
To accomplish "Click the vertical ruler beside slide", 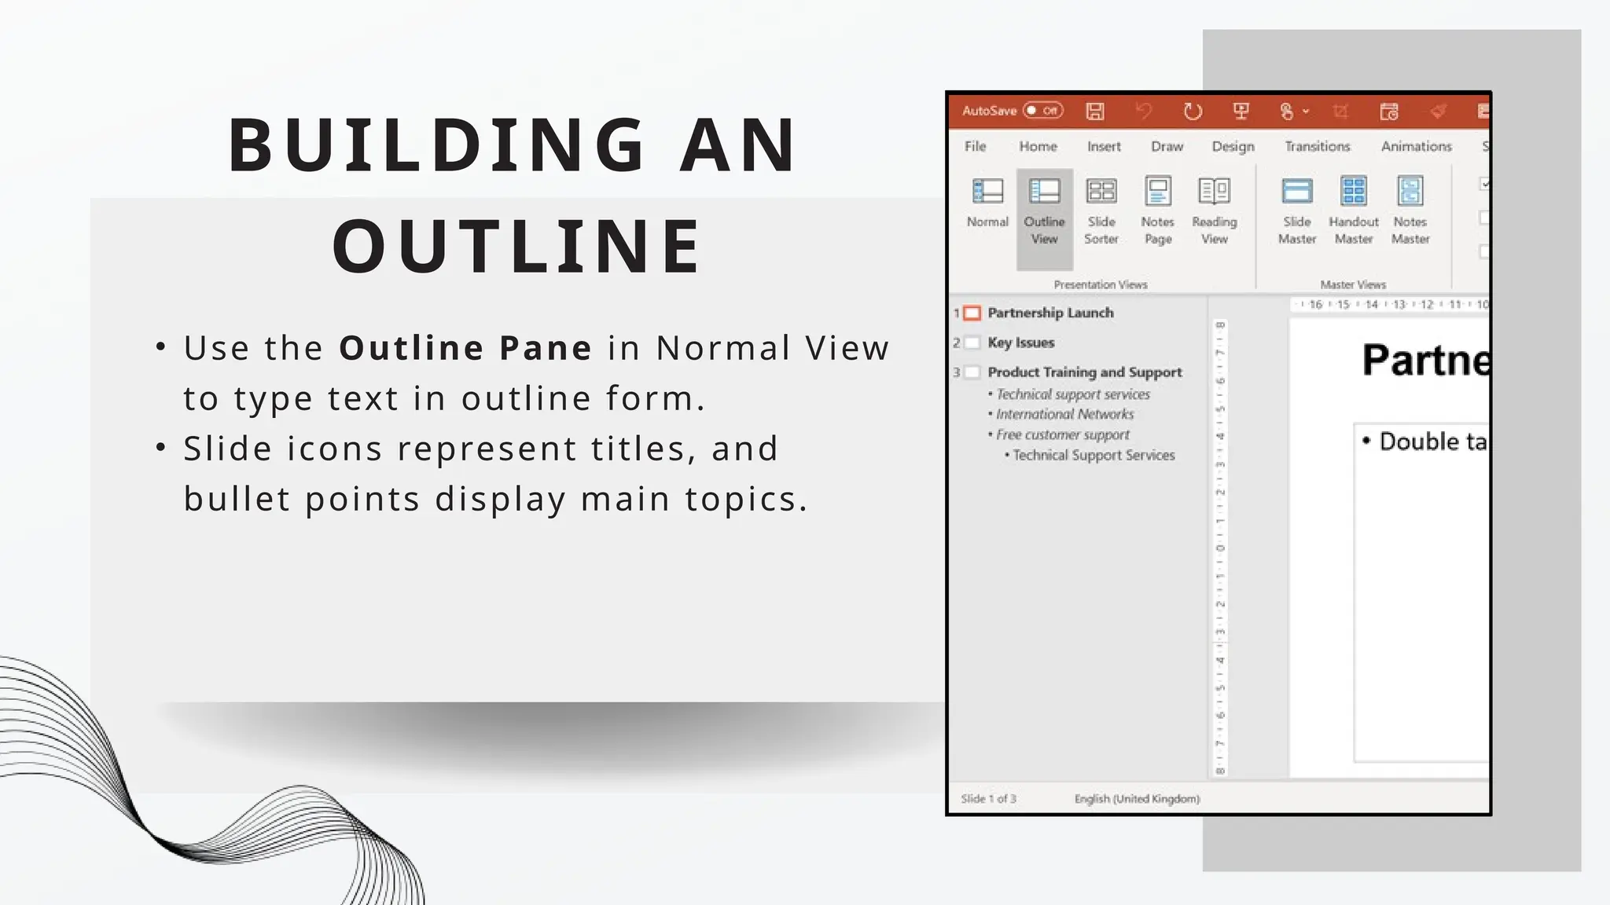I will tap(1219, 548).
